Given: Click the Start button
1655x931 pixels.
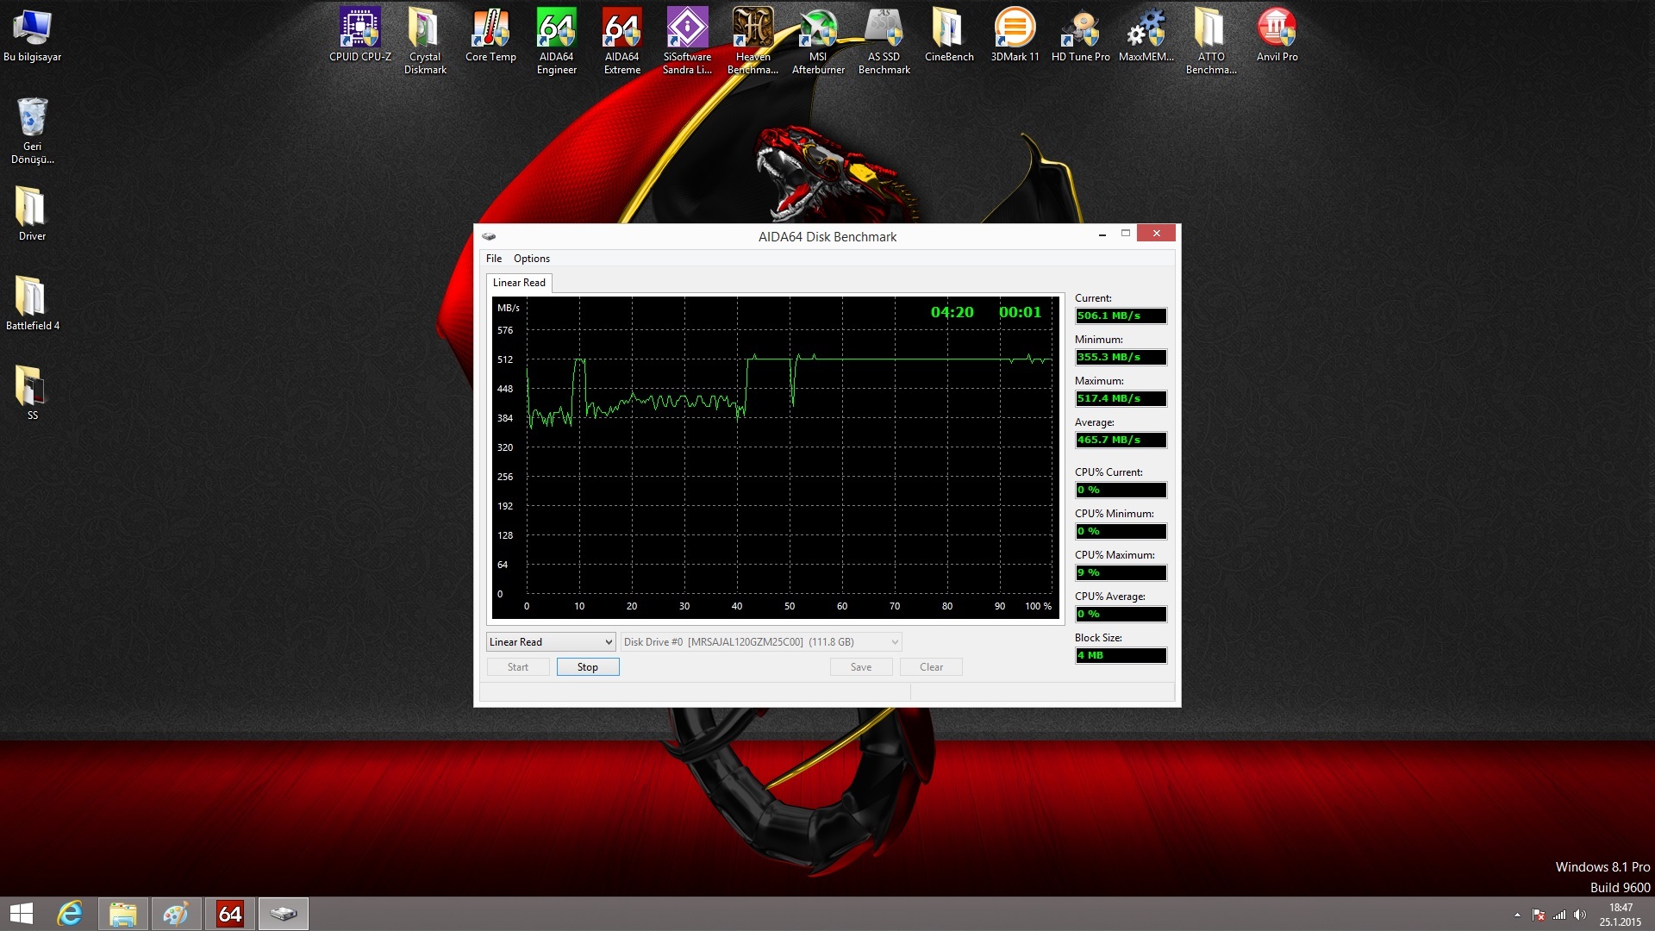Looking at the screenshot, I should (x=518, y=667).
